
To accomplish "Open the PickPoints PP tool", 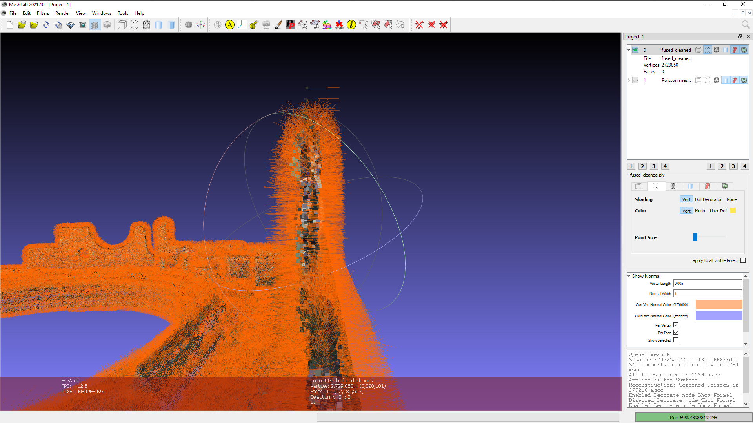I will click(x=290, y=25).
